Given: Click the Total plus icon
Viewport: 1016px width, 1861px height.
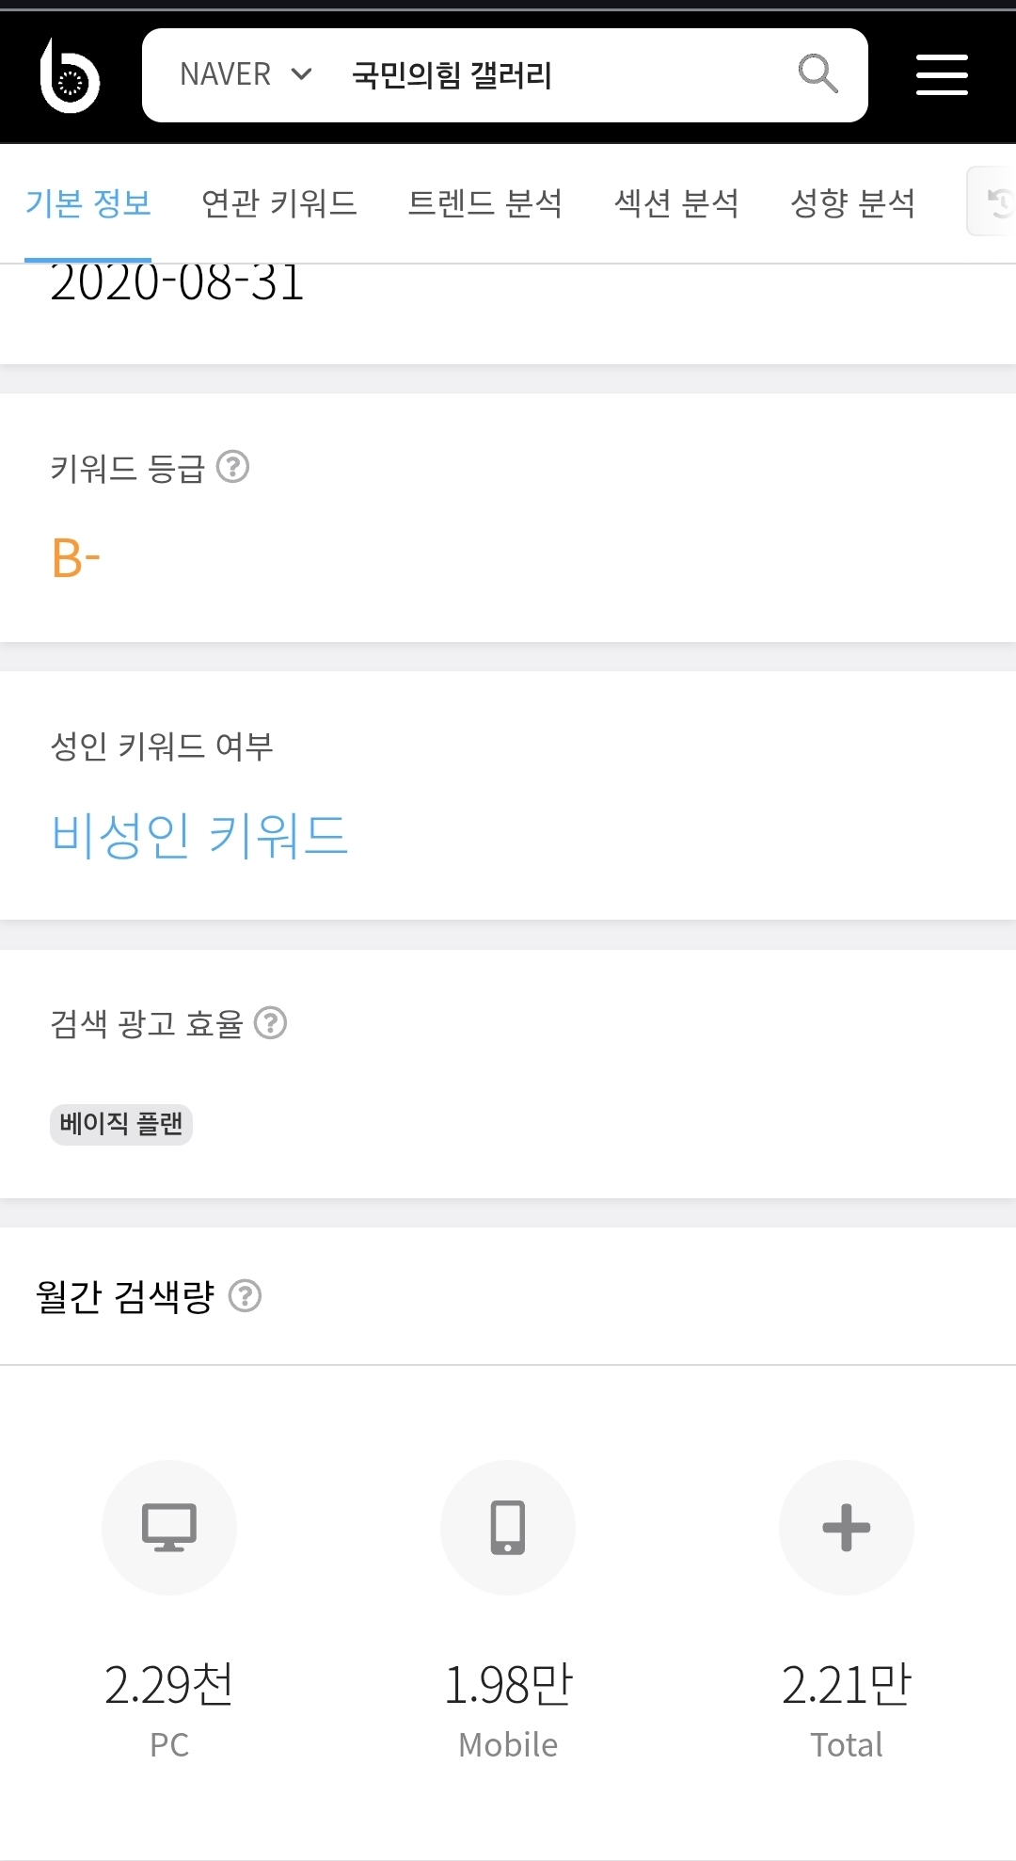Looking at the screenshot, I should click(847, 1527).
